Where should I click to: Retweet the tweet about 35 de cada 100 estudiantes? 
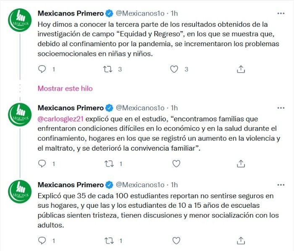pyautogui.click(x=108, y=241)
